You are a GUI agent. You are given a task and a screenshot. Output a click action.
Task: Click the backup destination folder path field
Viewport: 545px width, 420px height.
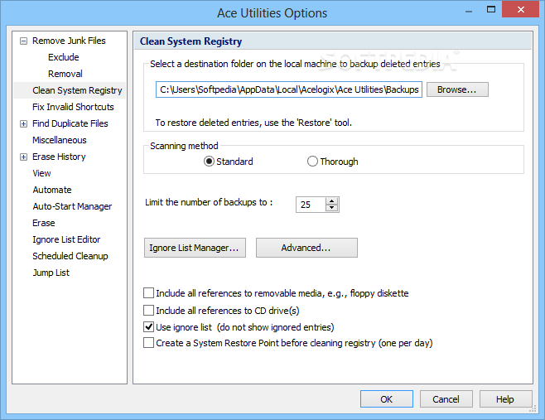(289, 89)
